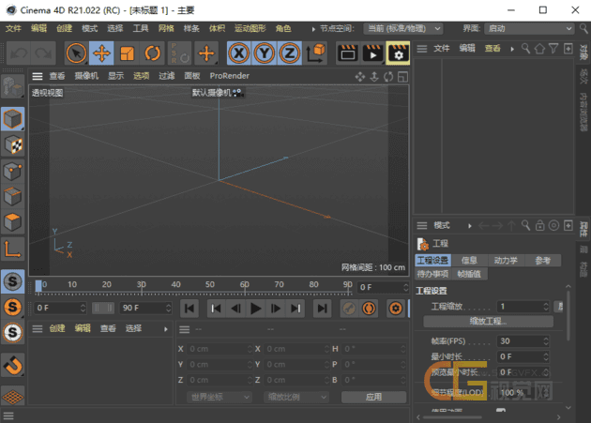Image resolution: width=591 pixels, height=423 pixels.
Task: Activate the Scale tool
Action: coord(127,53)
